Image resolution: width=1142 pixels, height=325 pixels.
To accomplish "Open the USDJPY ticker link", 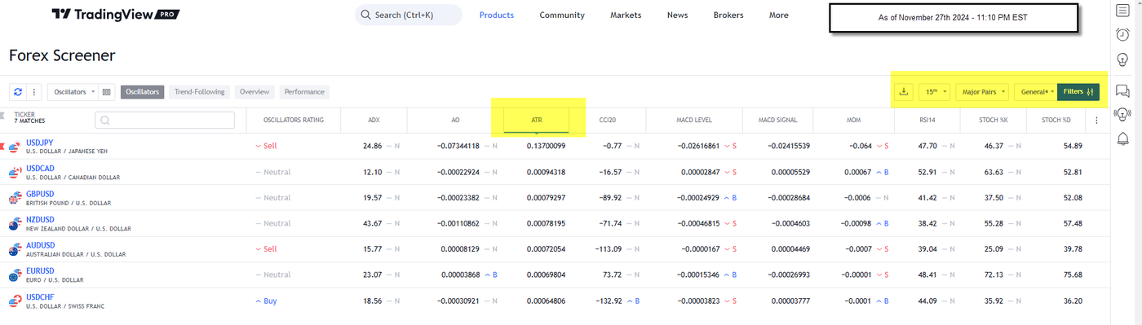I will [x=40, y=143].
